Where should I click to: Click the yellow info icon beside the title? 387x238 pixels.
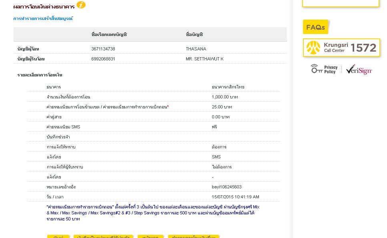coord(81,5)
